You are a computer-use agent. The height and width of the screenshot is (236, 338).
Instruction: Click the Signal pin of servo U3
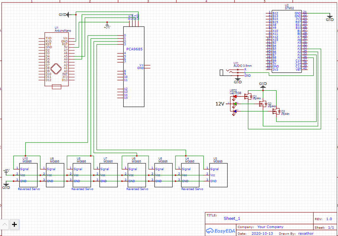[x=214, y=169]
